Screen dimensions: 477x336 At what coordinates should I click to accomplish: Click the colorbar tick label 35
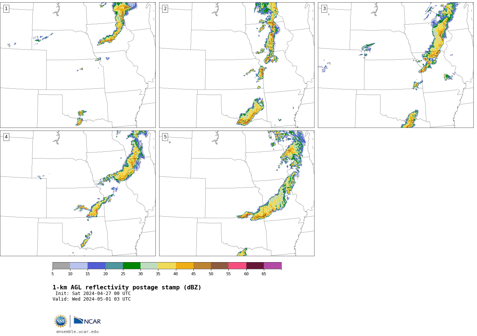pyautogui.click(x=158, y=274)
